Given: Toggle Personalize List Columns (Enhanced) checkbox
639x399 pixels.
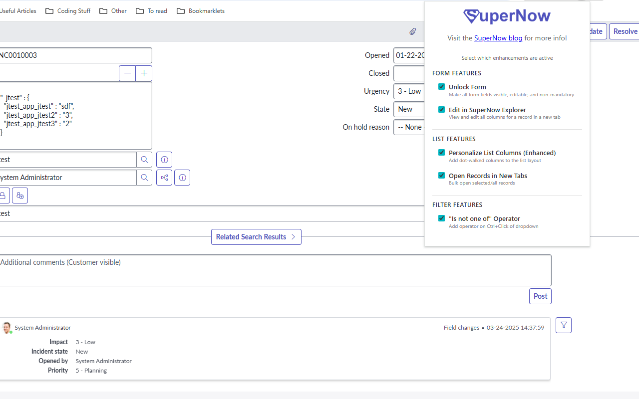Looking at the screenshot, I should click(441, 153).
